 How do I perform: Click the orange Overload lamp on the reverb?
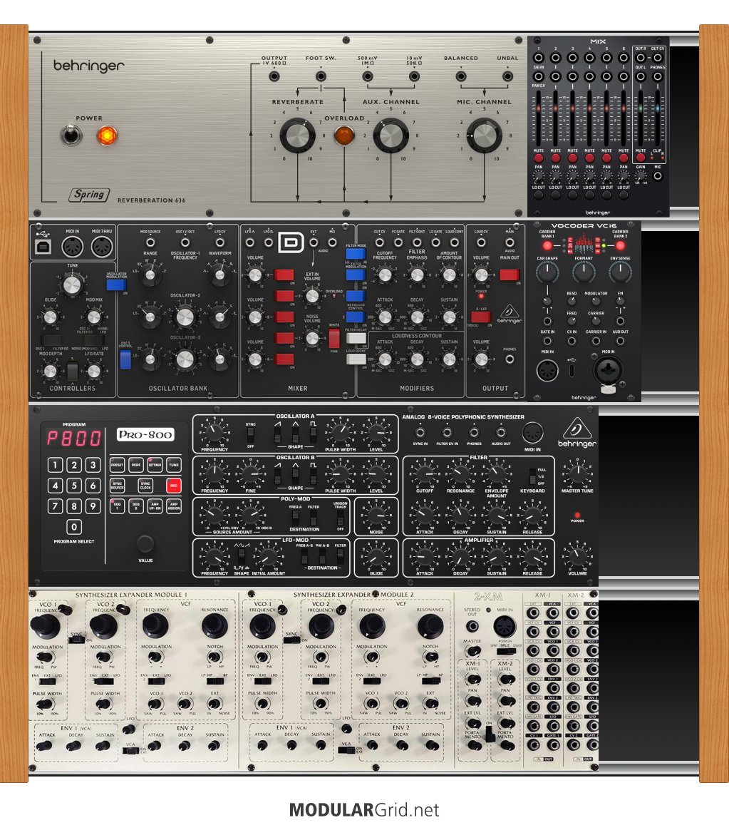pyautogui.click(x=344, y=135)
